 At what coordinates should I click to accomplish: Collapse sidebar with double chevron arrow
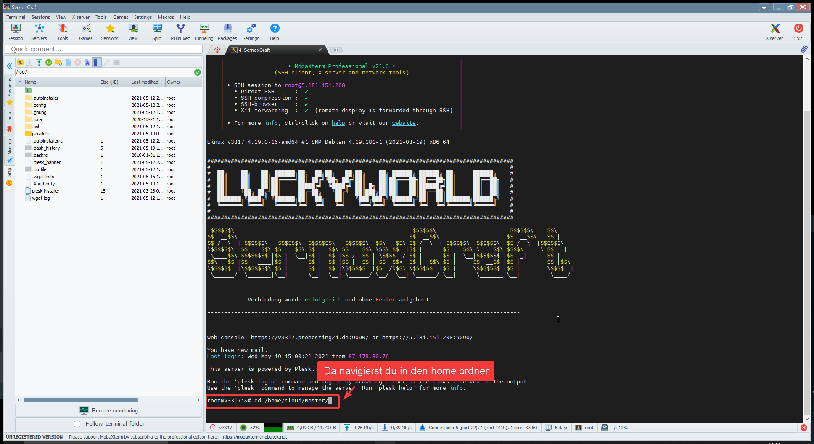pyautogui.click(x=9, y=66)
